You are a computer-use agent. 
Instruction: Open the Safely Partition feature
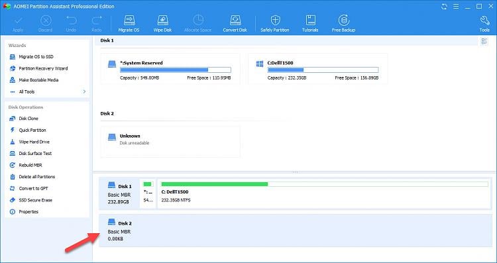[275, 23]
